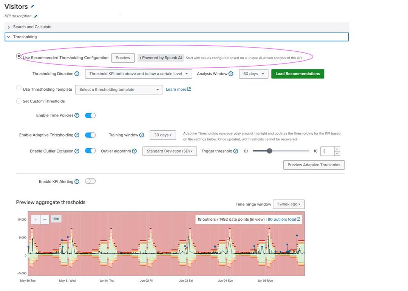
Task: Turn on the Enable KPI Alerting switch
Action: click(x=90, y=181)
